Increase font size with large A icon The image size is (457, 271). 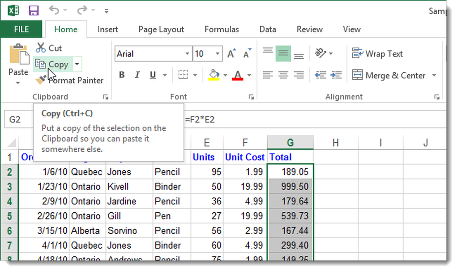231,53
